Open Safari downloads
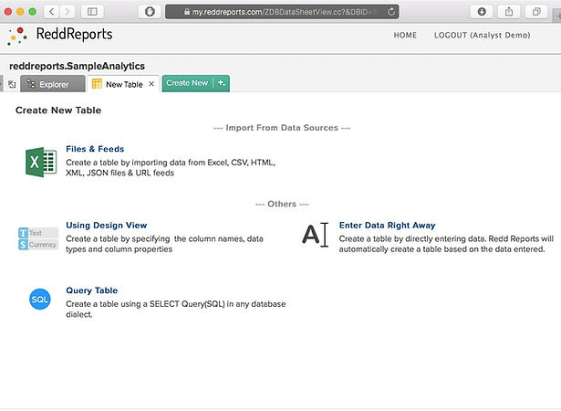This screenshot has height=411, width=561. (483, 11)
